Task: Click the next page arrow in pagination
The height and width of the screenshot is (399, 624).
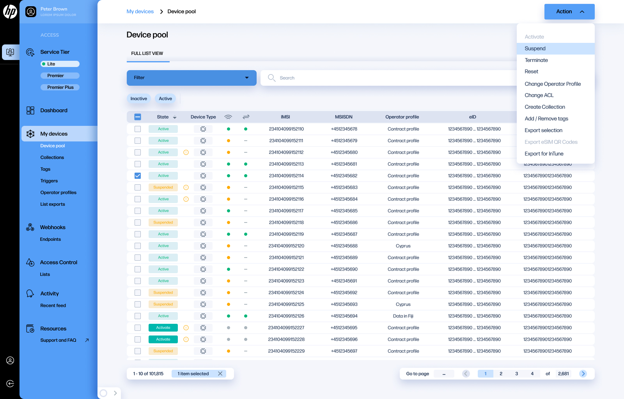Action: (x=583, y=374)
